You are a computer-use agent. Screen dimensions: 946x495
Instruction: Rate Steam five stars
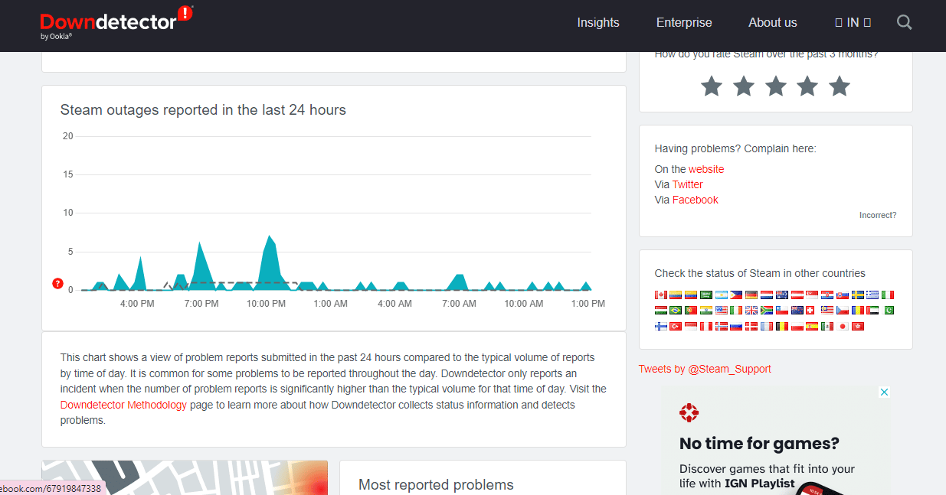[x=840, y=86]
